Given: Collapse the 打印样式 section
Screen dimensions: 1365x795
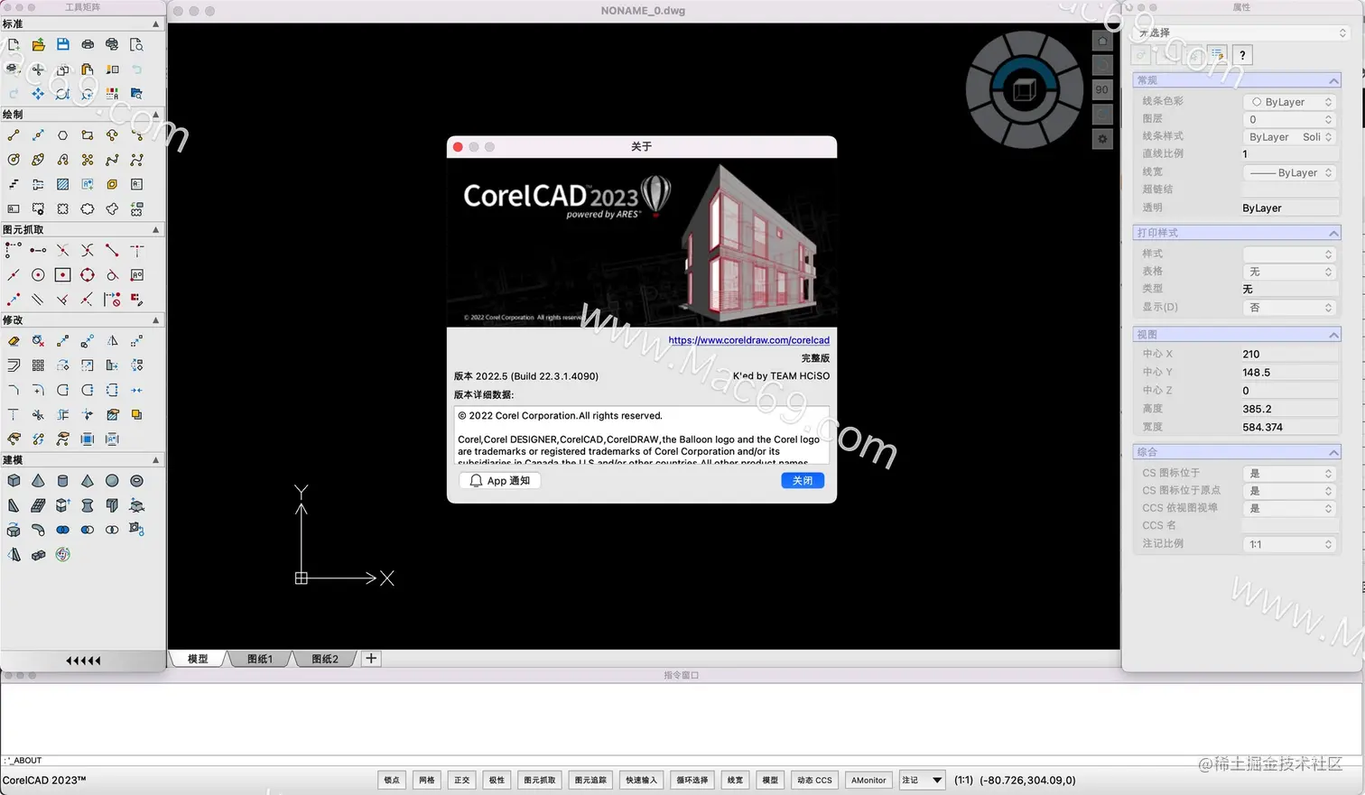Looking at the screenshot, I should click(1333, 233).
